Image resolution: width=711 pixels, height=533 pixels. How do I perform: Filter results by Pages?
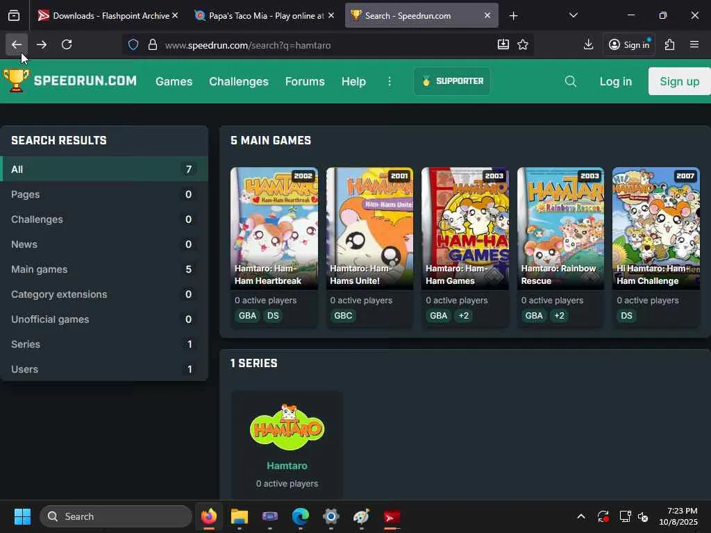tap(104, 194)
